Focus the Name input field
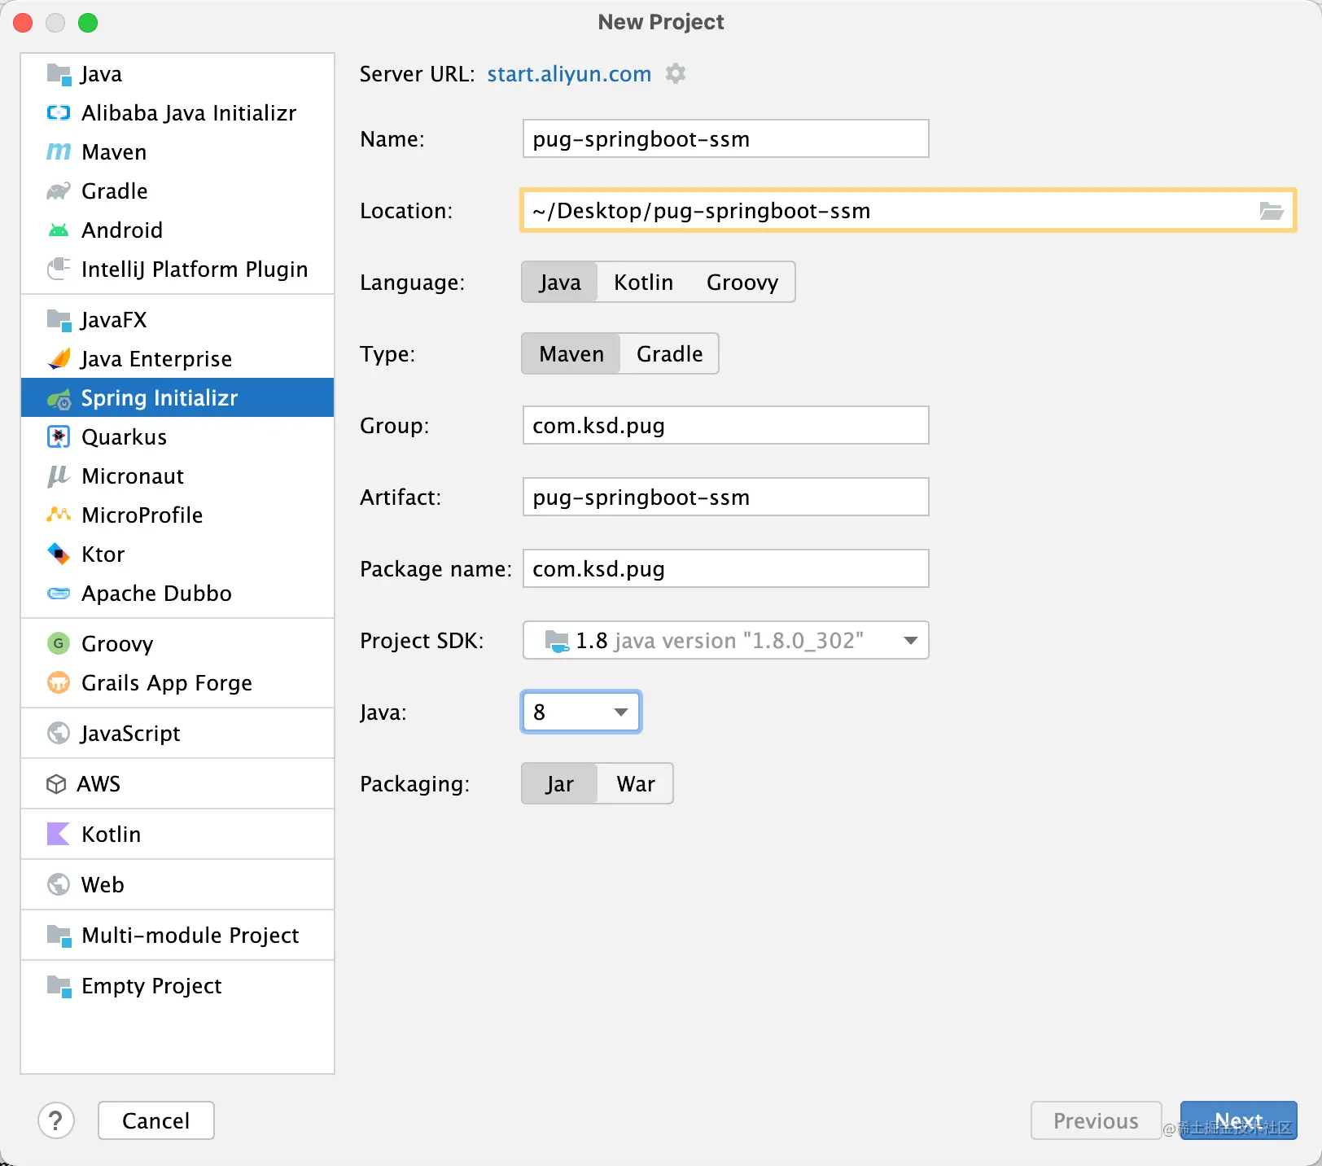 coord(725,139)
